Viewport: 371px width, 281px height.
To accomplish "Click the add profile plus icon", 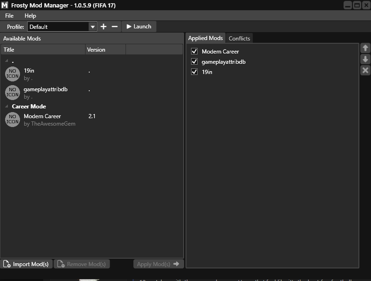I will tap(103, 27).
